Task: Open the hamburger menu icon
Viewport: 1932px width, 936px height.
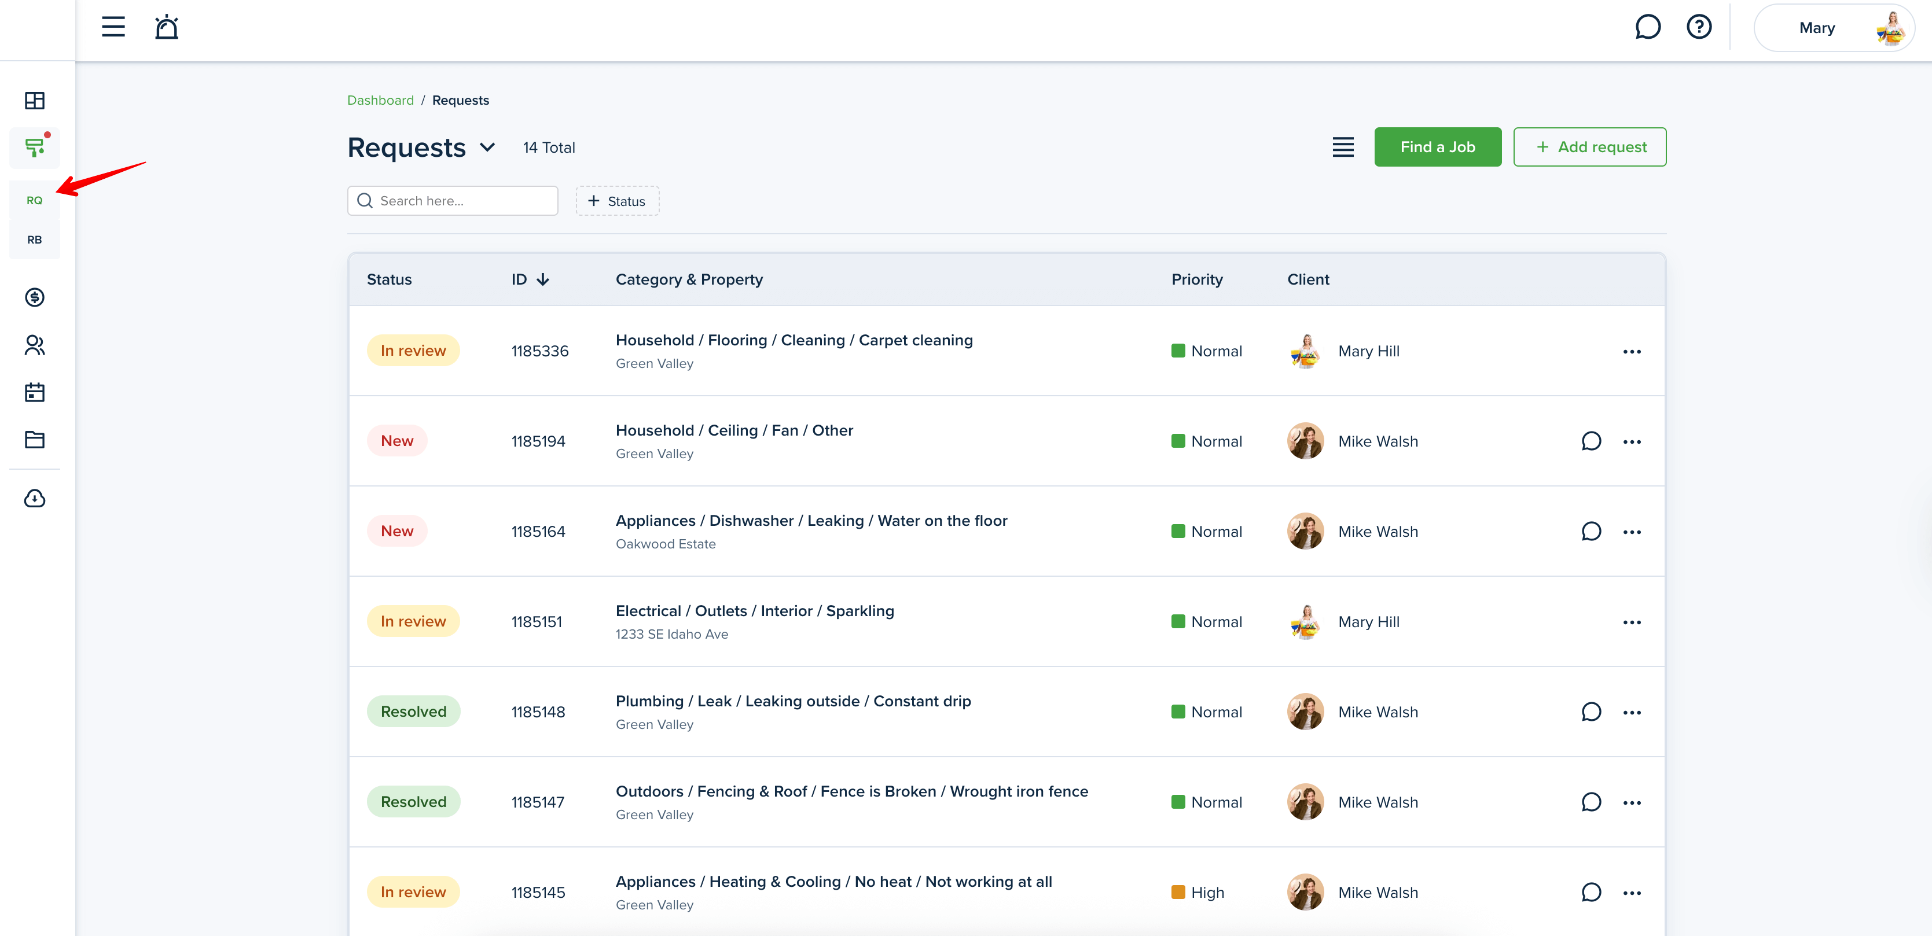Action: point(113,28)
